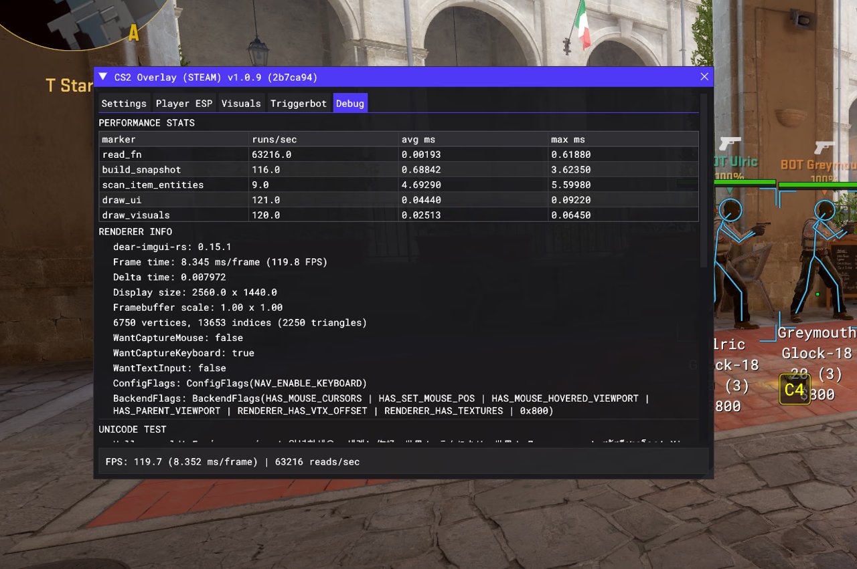Collapse the CS2 Overlay window with the triangle
Image resolution: width=857 pixels, height=569 pixels.
102,76
